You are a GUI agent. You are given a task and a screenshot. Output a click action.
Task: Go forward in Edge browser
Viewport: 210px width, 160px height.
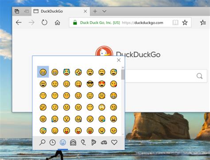[31, 22]
